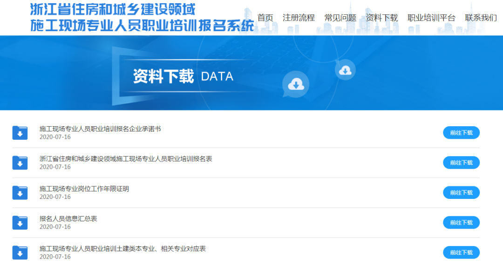Screen dimensions: 503x266
Task: Click folder icon beside 土建类本专业对应表
Action: (20, 252)
